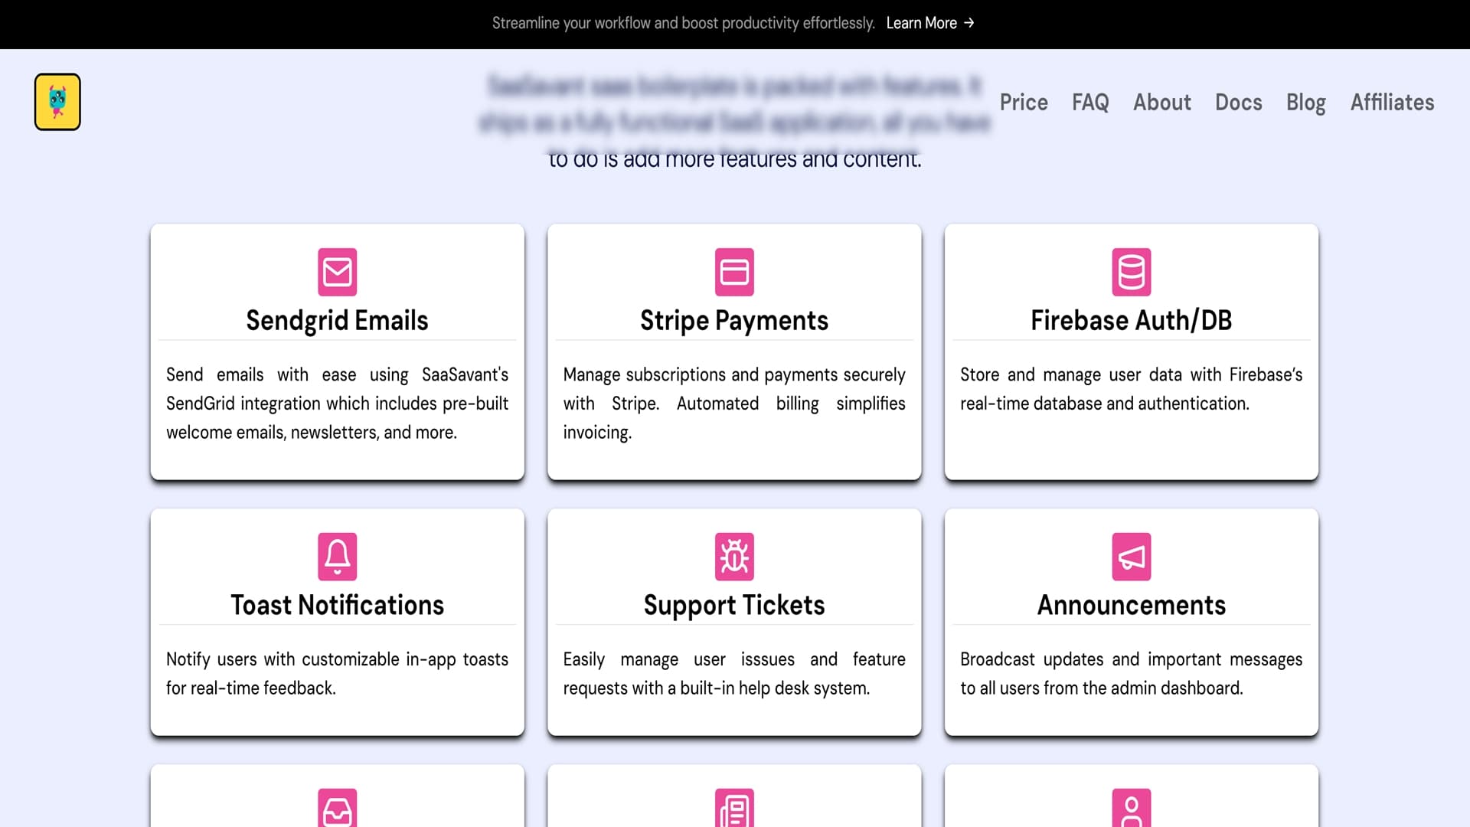Select the FAQ navigation tab
1470x827 pixels.
click(x=1089, y=102)
